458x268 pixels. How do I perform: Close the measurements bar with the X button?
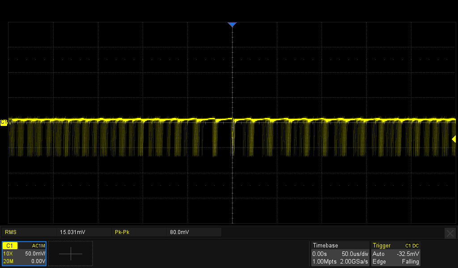(450, 233)
